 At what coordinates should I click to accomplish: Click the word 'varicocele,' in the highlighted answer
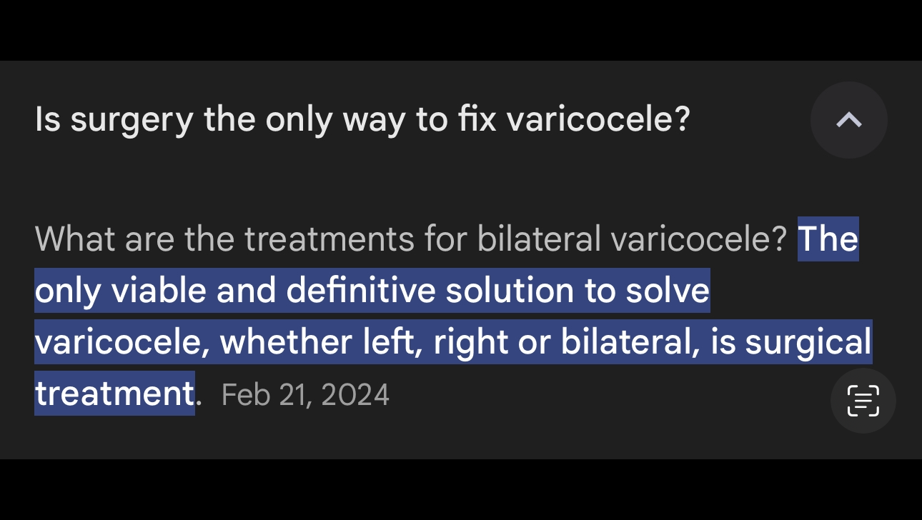[x=123, y=342]
